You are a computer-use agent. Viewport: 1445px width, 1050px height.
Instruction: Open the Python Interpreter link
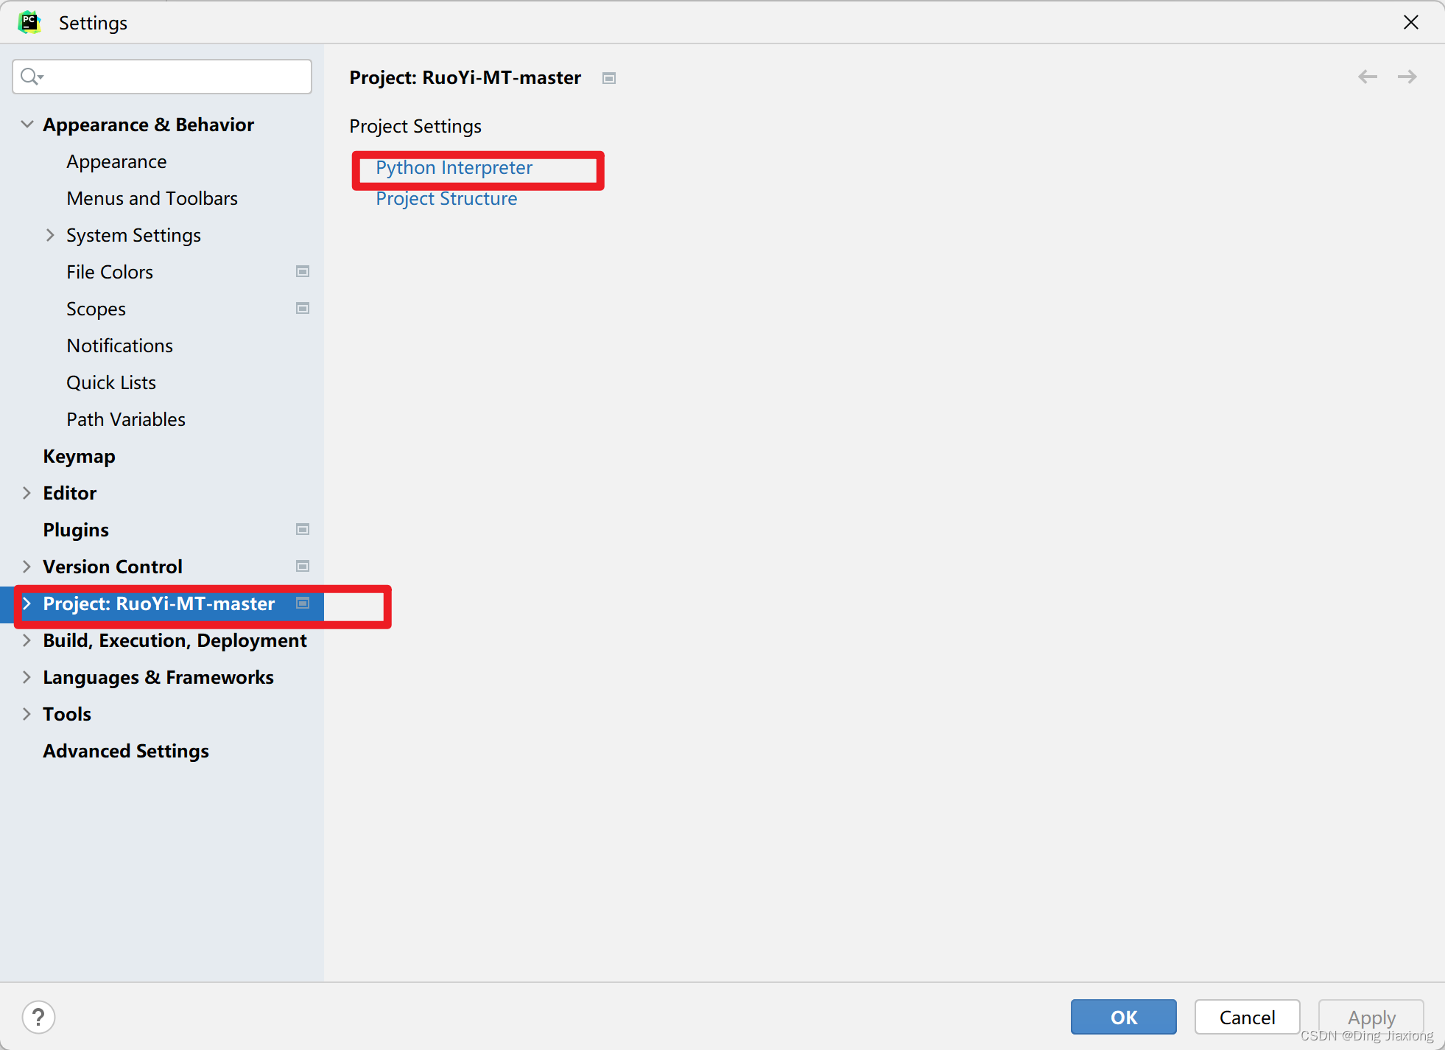click(x=454, y=168)
